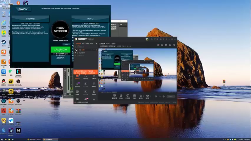The width and height of the screenshot is (251, 141).
Task: Open the third tool in the first tools row
Action: tap(94, 77)
